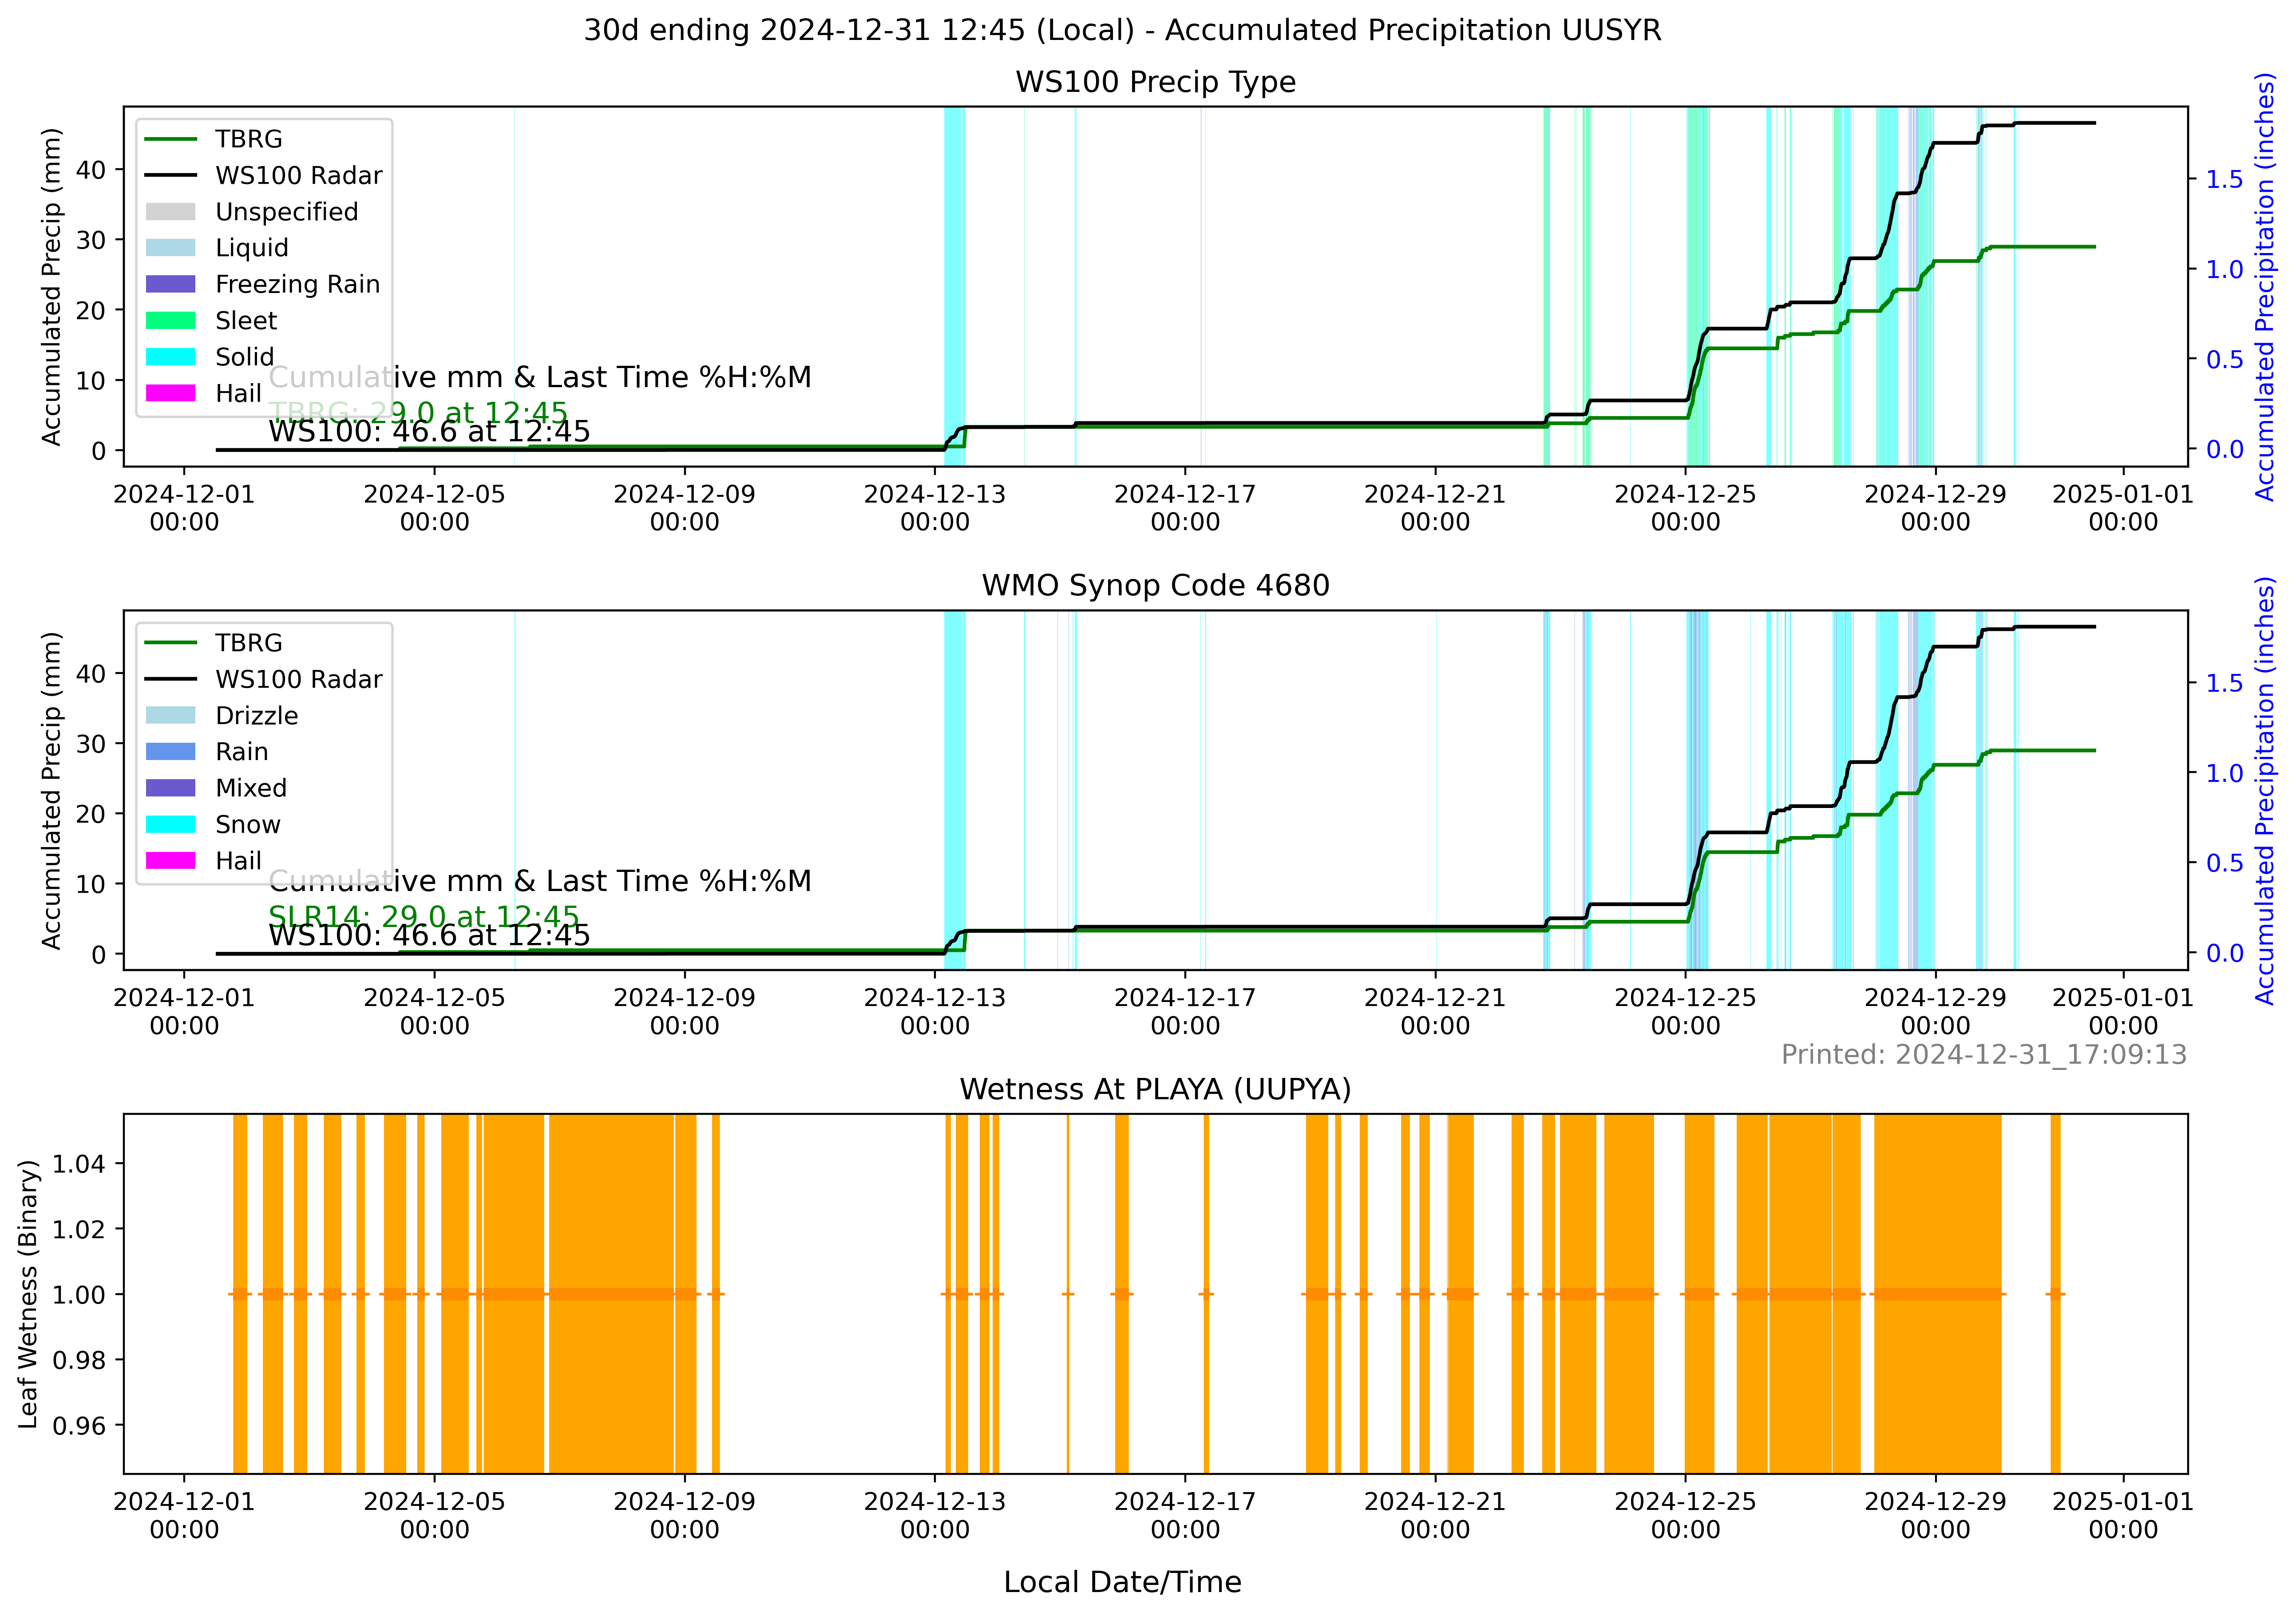Click the 2024-12-05 tick label under Wetness plot
The image size is (2296, 1616).
pos(434,1516)
